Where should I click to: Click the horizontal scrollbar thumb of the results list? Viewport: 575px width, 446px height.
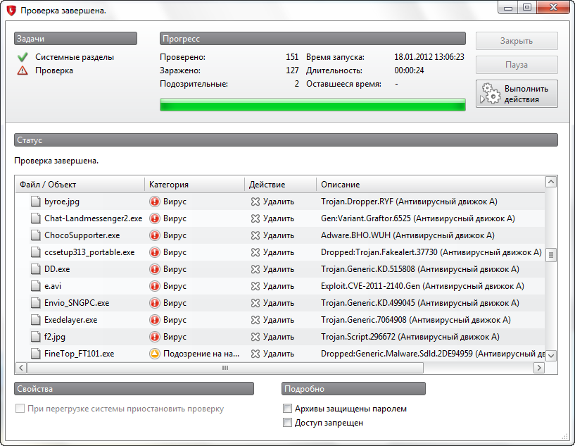(x=225, y=368)
